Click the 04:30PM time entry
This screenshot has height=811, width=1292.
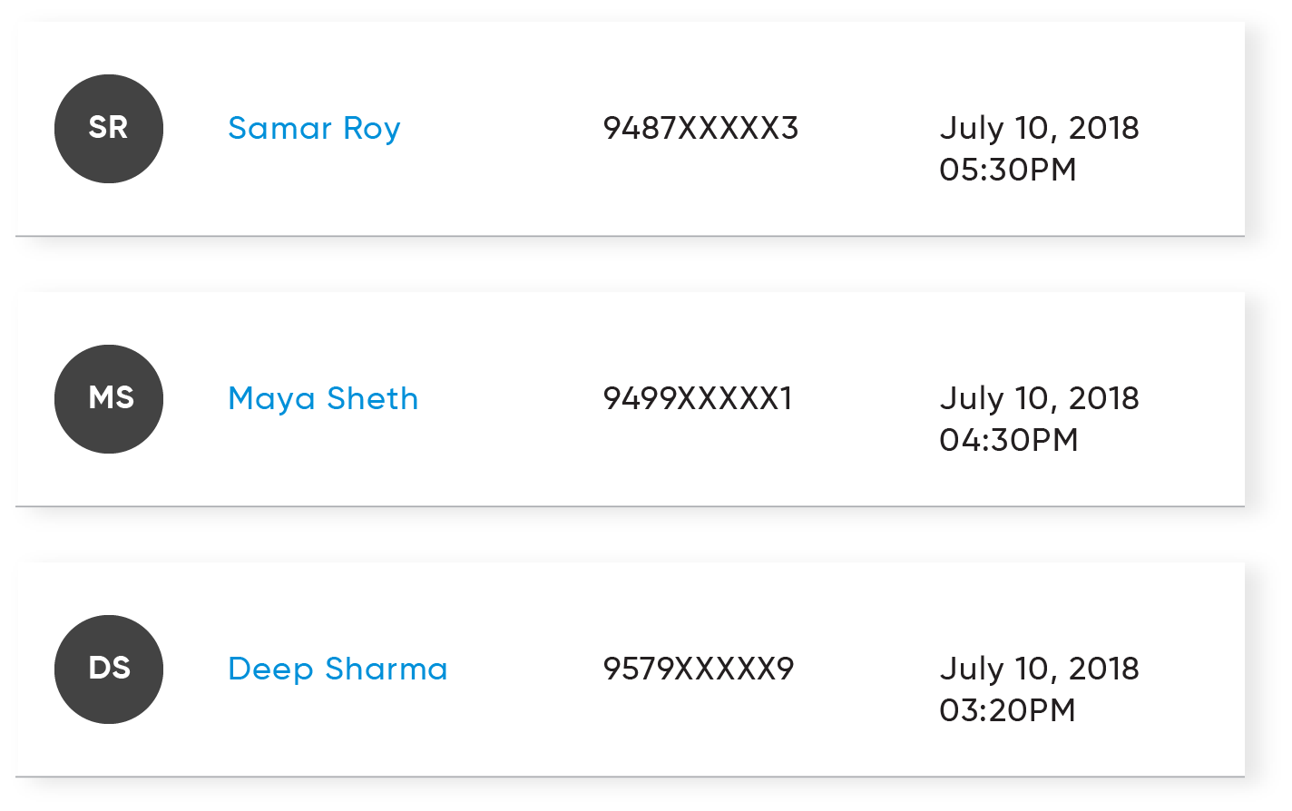pos(1009,440)
